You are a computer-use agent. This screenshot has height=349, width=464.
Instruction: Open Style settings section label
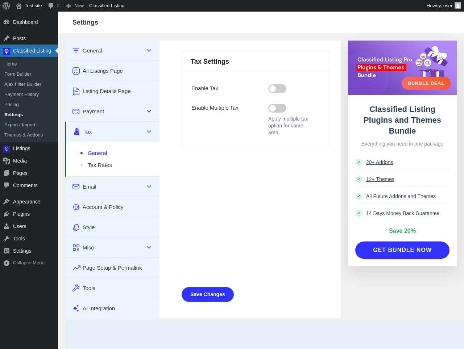[x=88, y=227]
